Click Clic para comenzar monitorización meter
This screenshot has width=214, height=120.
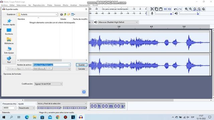pos(115,9)
